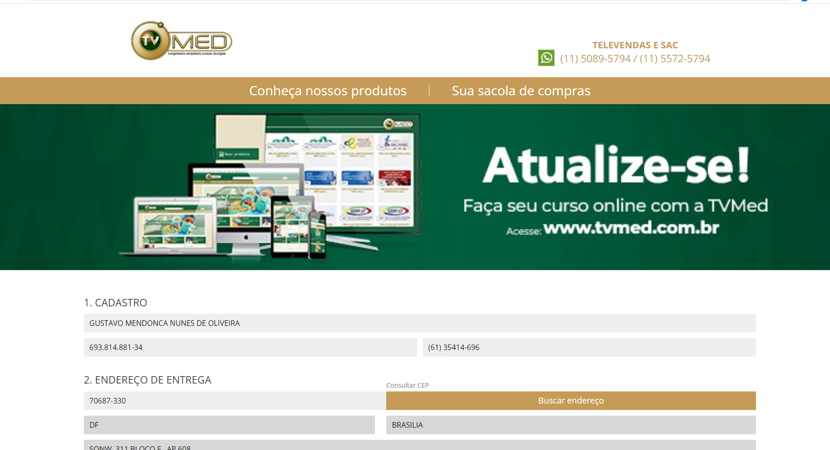Click www.tvmed.com.br in the banner
This screenshot has height=450, width=830.
(631, 228)
